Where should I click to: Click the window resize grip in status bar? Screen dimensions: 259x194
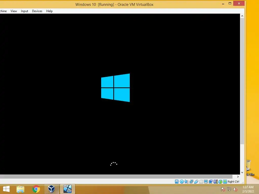243,182
